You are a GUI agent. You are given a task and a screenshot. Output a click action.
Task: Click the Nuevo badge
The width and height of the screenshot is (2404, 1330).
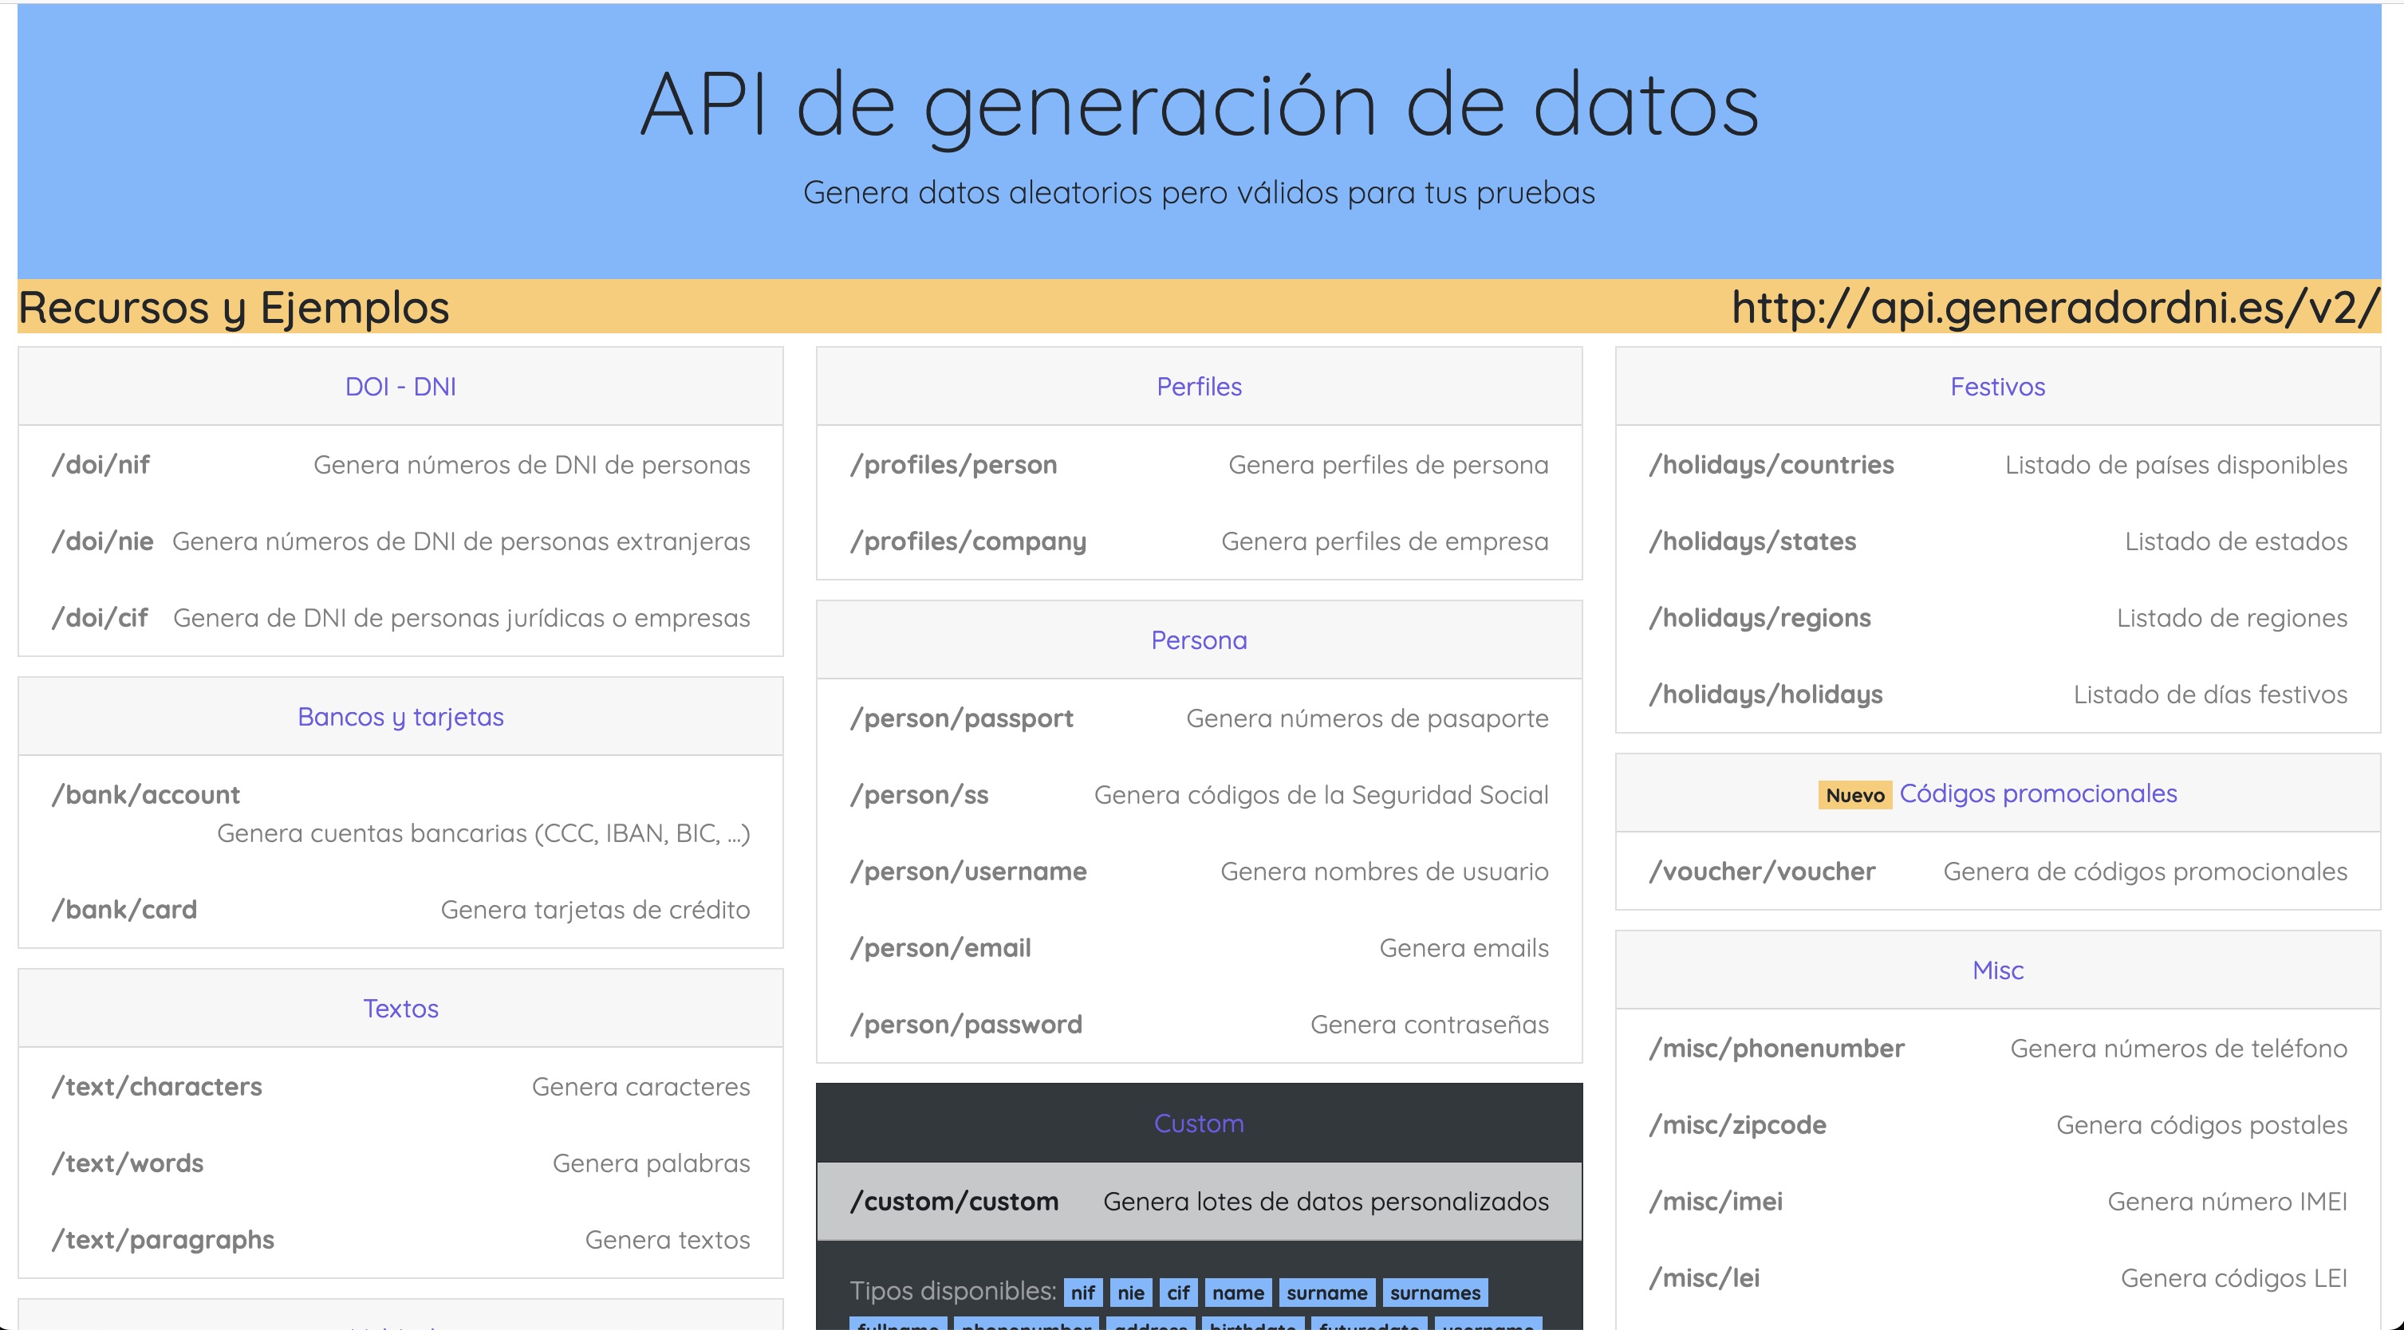click(x=1855, y=796)
